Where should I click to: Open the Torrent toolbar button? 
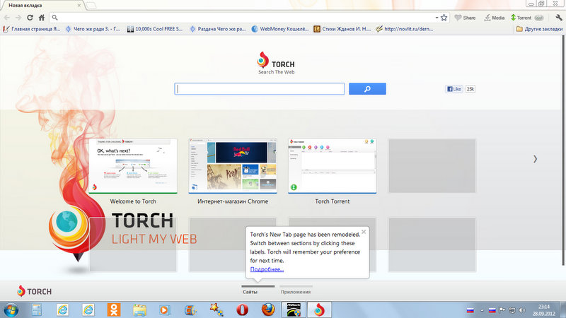(527, 18)
